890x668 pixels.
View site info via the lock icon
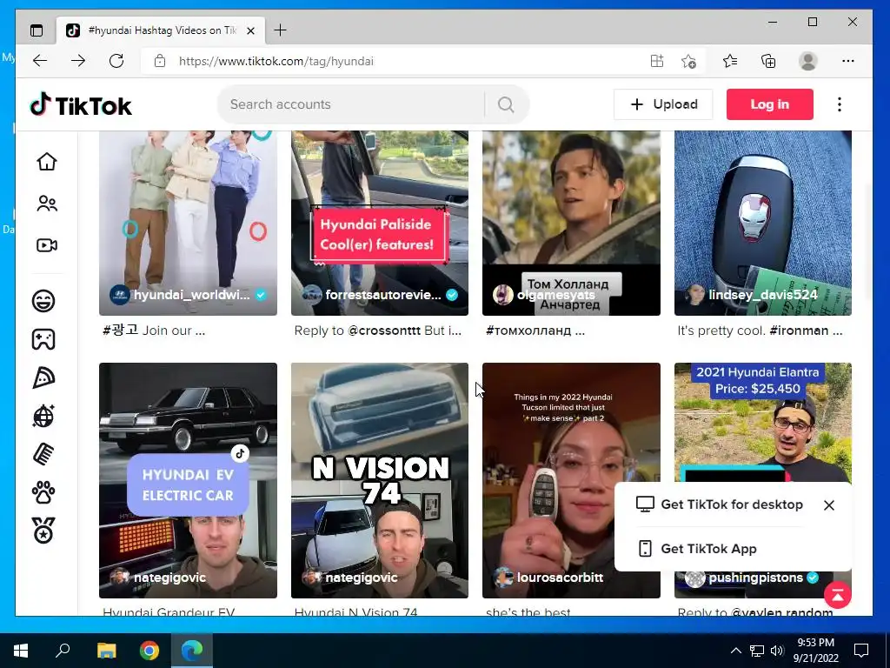160,61
